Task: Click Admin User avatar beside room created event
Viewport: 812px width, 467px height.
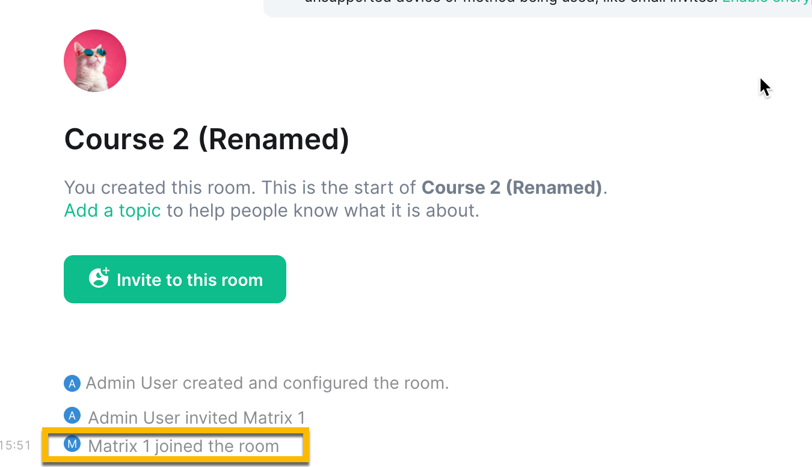Action: (72, 383)
